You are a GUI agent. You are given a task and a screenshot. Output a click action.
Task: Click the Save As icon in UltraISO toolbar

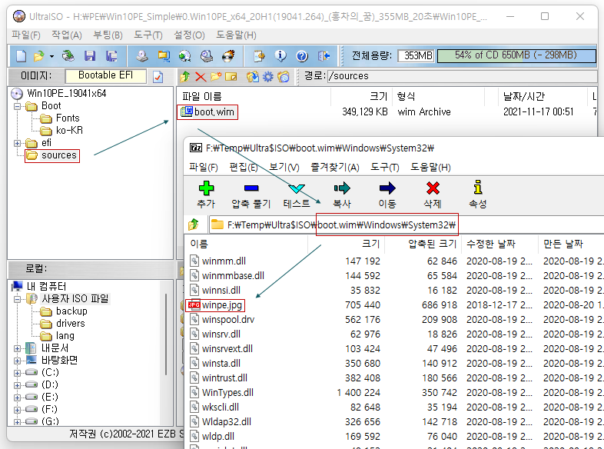click(x=111, y=56)
